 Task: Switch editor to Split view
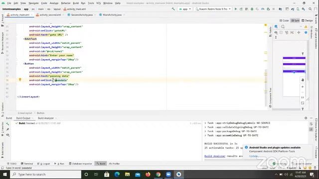295,20
